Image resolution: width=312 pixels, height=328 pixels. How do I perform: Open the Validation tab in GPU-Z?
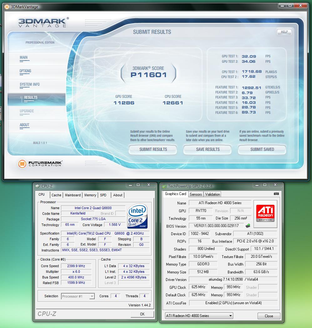coord(213,194)
